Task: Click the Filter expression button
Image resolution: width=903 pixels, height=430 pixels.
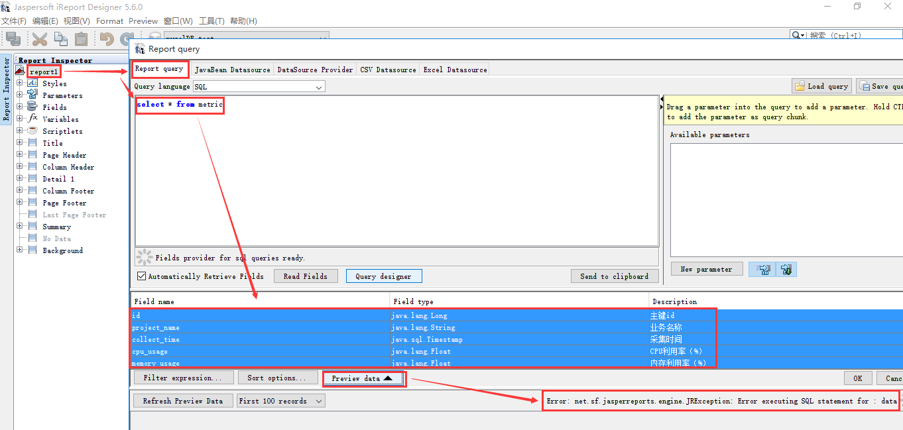Action: click(184, 378)
